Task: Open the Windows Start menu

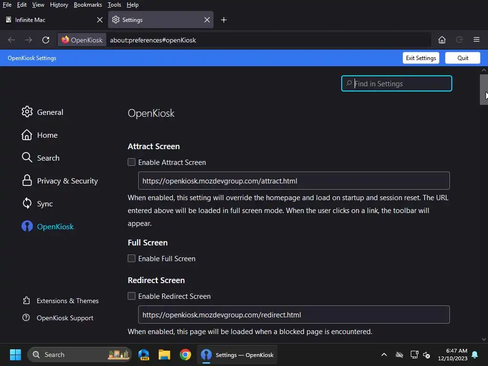Action: click(15, 355)
